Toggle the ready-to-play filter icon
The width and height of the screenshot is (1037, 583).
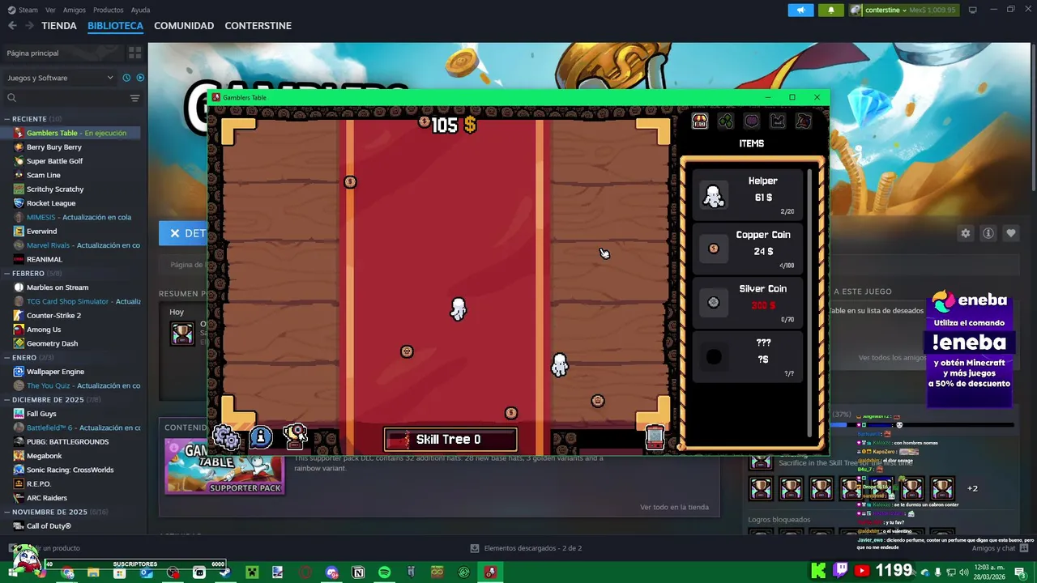click(x=140, y=78)
